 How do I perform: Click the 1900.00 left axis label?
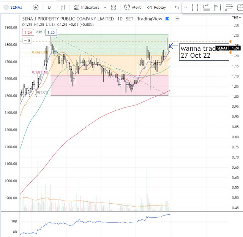pyautogui.click(x=11, y=28)
